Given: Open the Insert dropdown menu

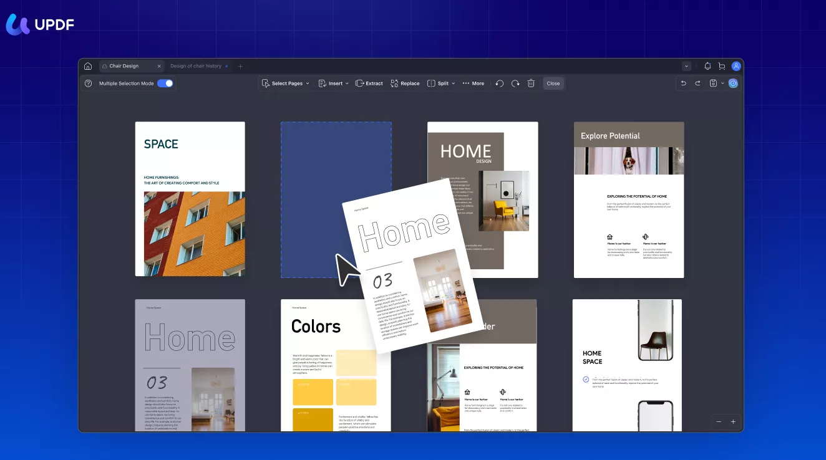Looking at the screenshot, I should tap(334, 84).
